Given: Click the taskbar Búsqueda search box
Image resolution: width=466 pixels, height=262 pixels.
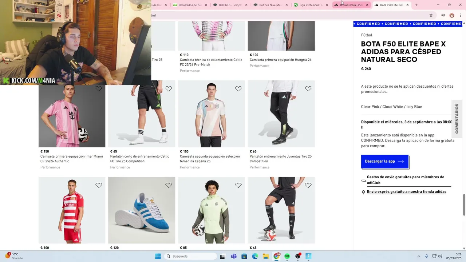Looking at the screenshot, I should (x=190, y=256).
